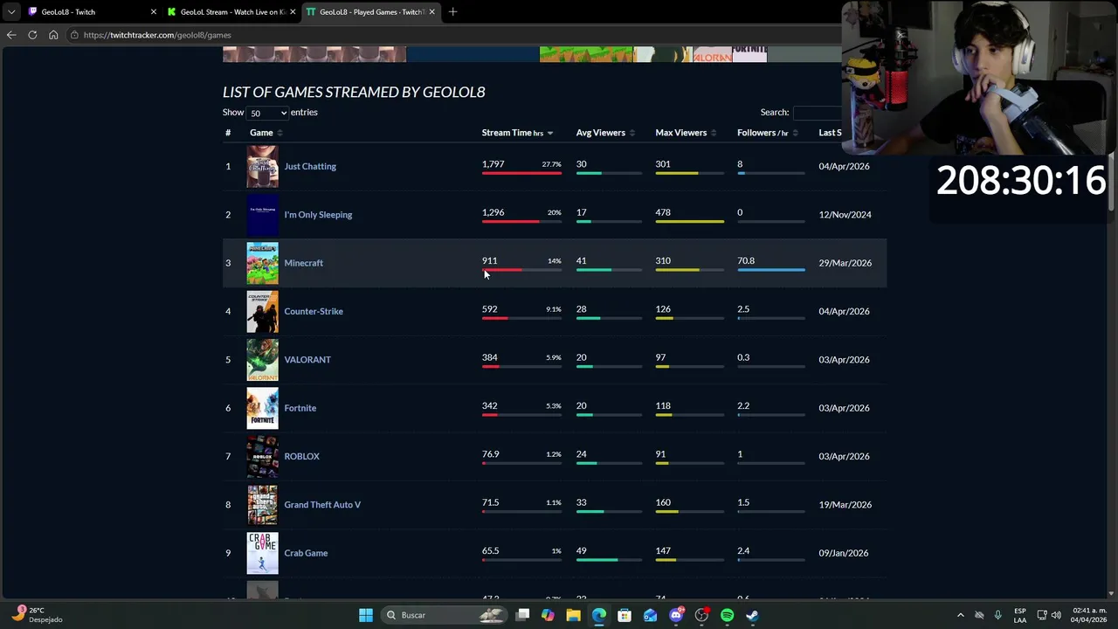The height and width of the screenshot is (629, 1118).
Task: Close the Played Games TwitchTracker tab
Action: 431,12
